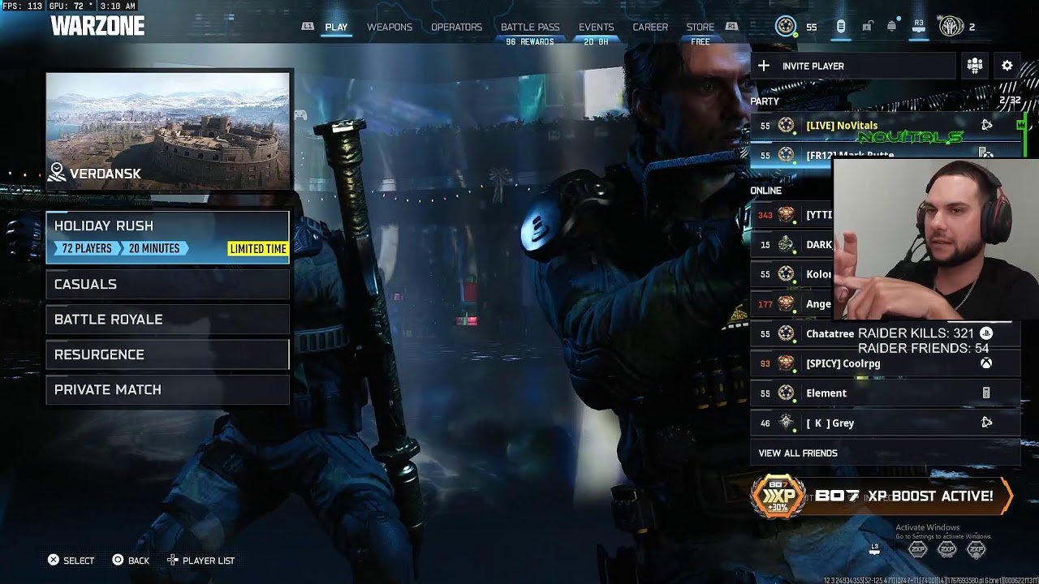Click rank emblem beside Grey
This screenshot has width=1039, height=584.
(x=786, y=423)
